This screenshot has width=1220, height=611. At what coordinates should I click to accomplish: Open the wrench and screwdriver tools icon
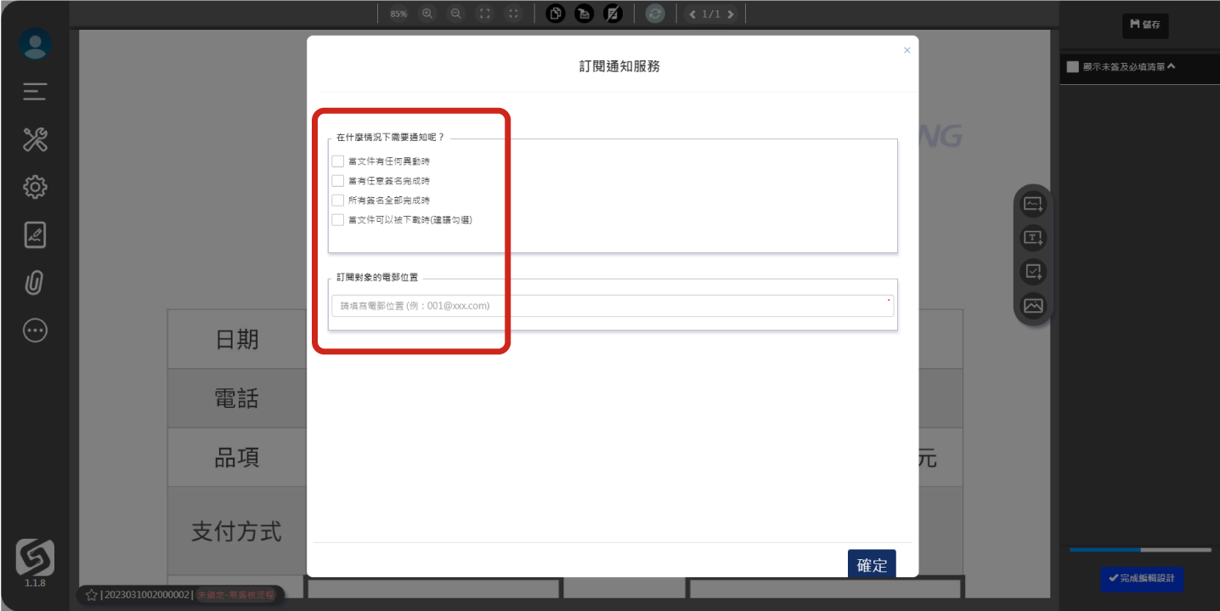[x=35, y=139]
